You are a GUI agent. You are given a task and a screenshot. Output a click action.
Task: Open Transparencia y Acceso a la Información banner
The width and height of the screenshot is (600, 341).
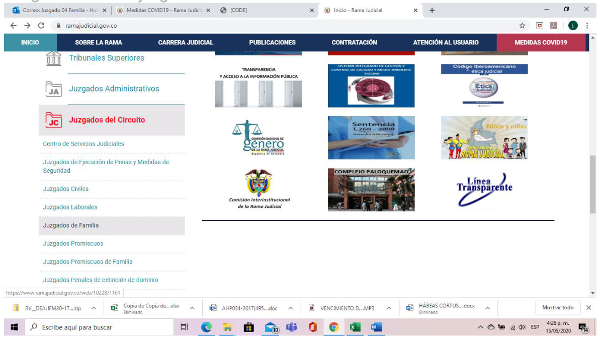click(259, 86)
